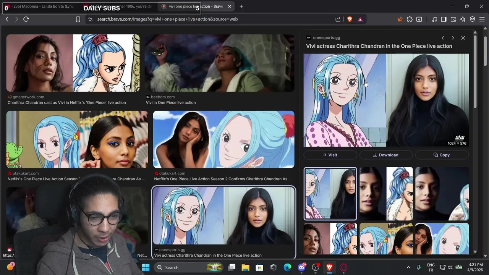Show next image in preview panel
Screen dimensions: 489x275
pos(453,38)
